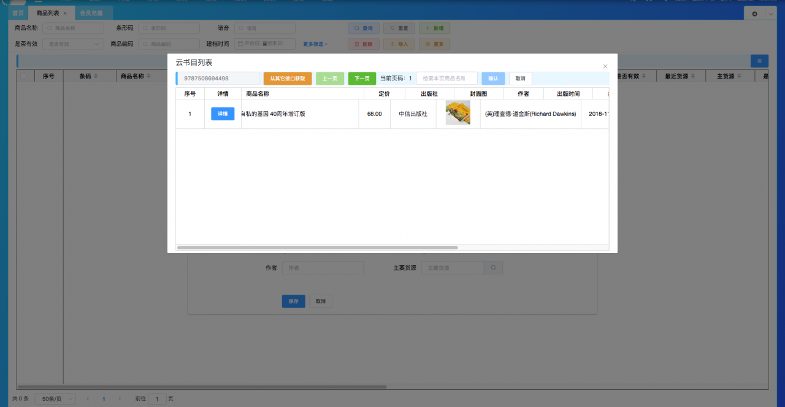785x407 pixels.
Task: Click the 上一页 previous page button
Action: [330, 79]
